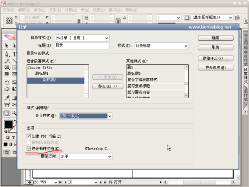Select the Pencil tool
249x187 pixels.
7,61
